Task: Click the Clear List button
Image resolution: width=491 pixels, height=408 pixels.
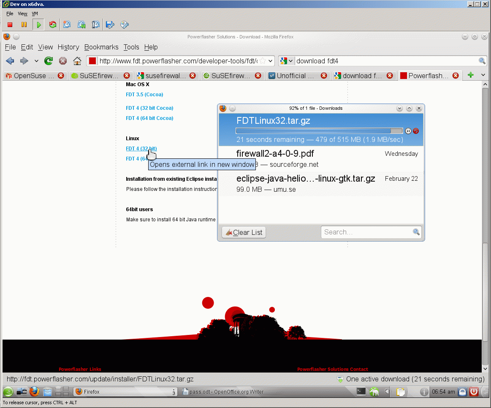Action: [244, 232]
